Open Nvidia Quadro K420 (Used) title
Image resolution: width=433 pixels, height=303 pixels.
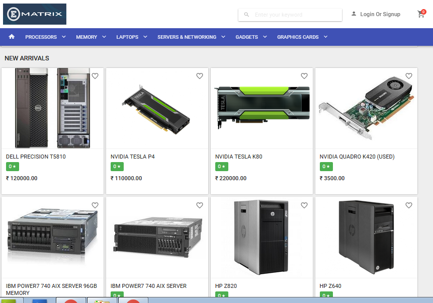pos(357,157)
